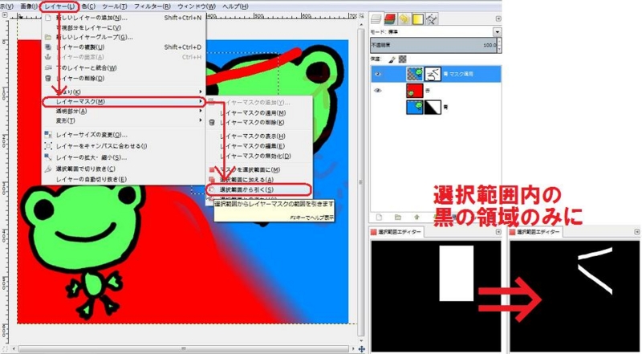Toggle レイヤーマスクの表示(H) option
Image resolution: width=642 pixels, height=354 pixels.
[258, 136]
